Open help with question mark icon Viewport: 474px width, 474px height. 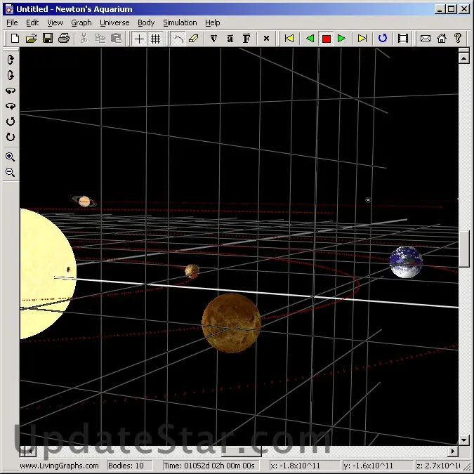[x=458, y=39]
